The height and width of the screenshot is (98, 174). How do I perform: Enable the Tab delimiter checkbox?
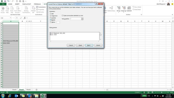click(51, 14)
